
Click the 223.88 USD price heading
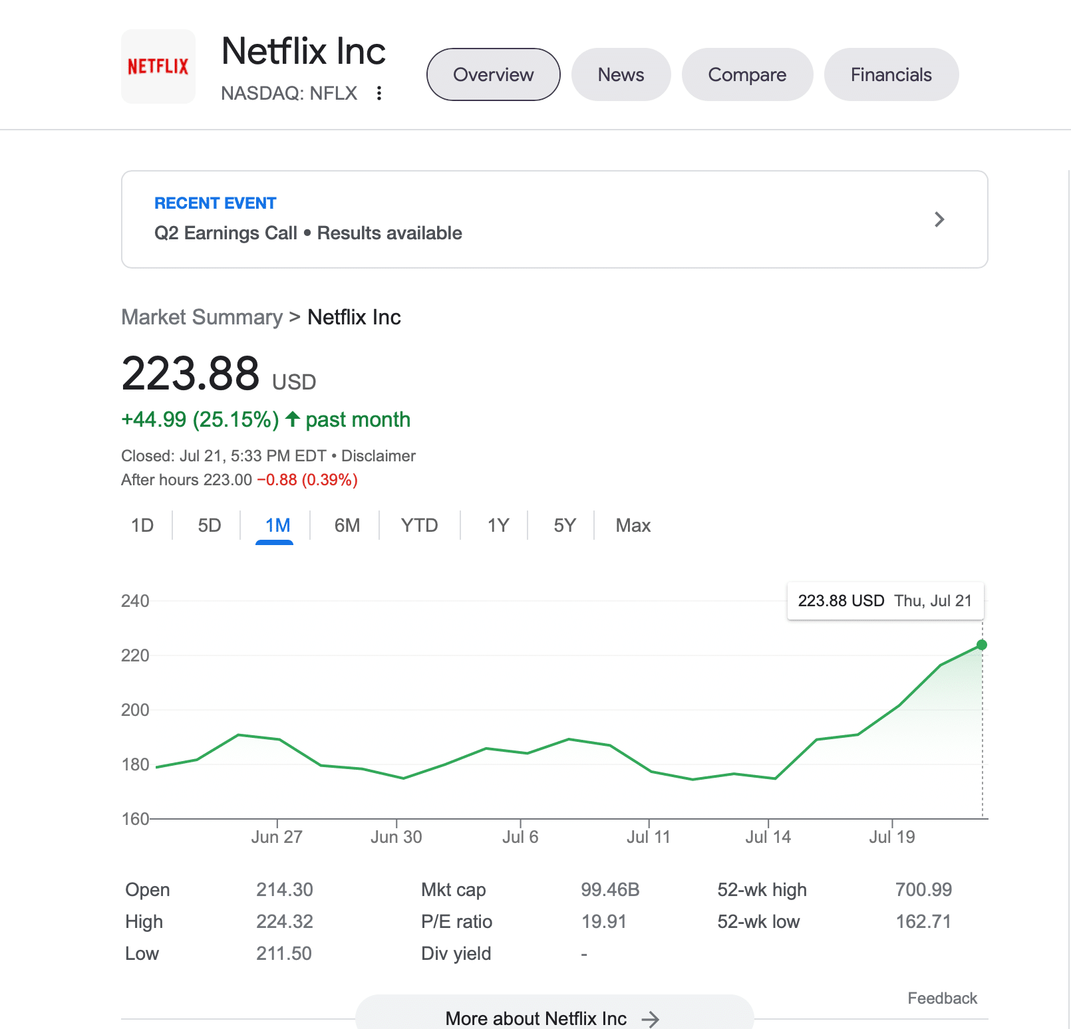point(219,374)
